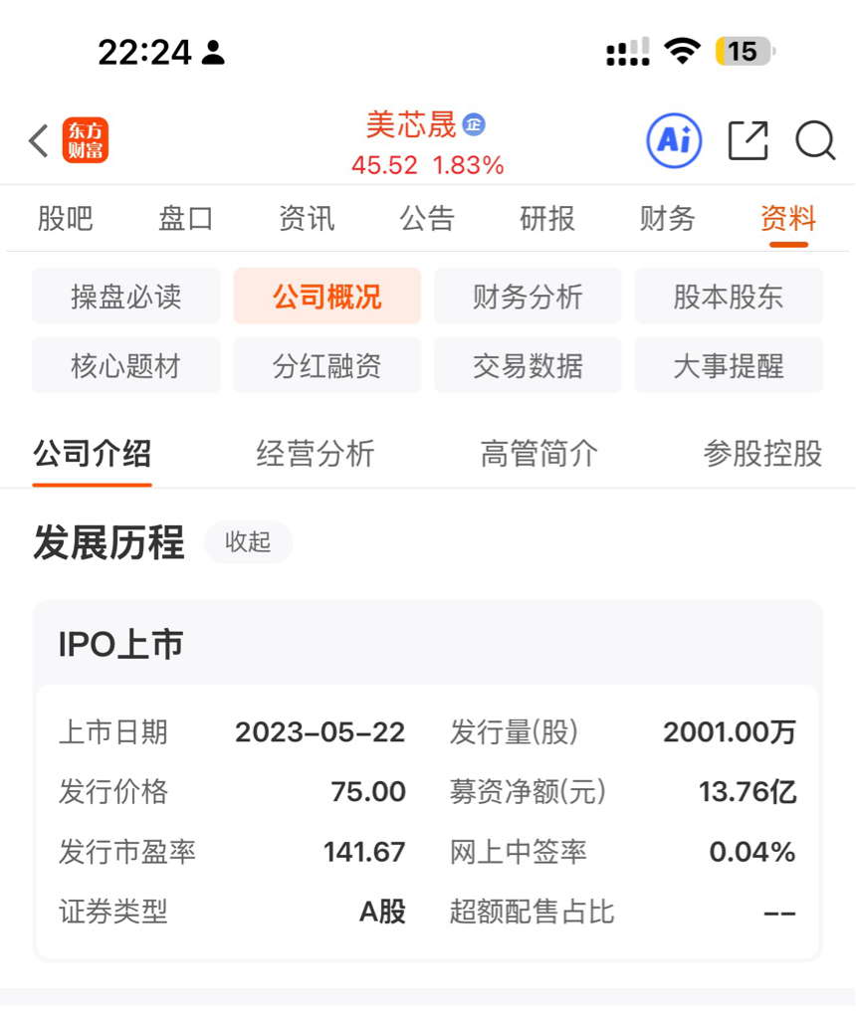Tap the 证券类型 label

[x=113, y=912]
